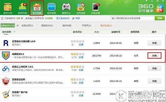This screenshot has height=102, width=166.
Task: Switch to the 最近安装(2) tab
Action: 106,25
